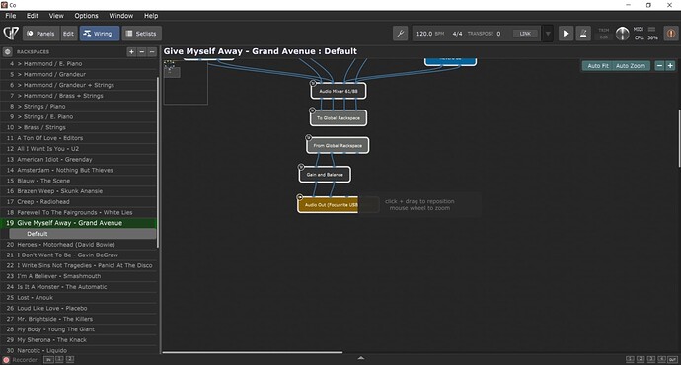Zoom in the wiring view with the plus
This screenshot has height=365, width=681.
(670, 65)
